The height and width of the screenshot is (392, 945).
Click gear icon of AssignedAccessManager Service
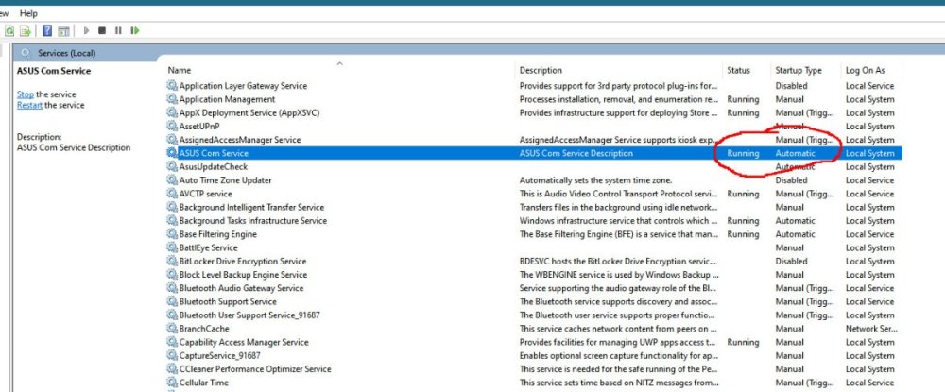tap(172, 140)
